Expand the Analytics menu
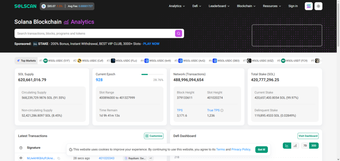Image resolution: width=340 pixels, height=161 pixels. tap(177, 6)
